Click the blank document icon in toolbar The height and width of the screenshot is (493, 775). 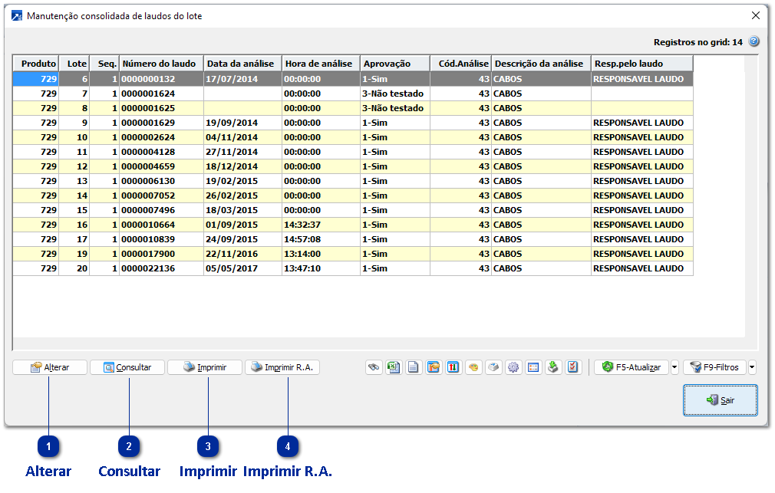[414, 367]
